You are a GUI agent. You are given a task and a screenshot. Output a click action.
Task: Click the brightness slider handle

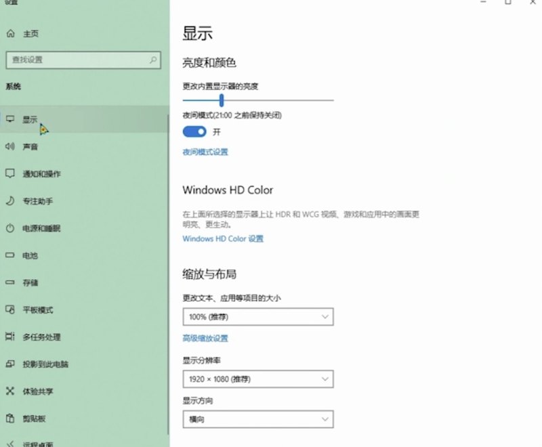pos(222,100)
